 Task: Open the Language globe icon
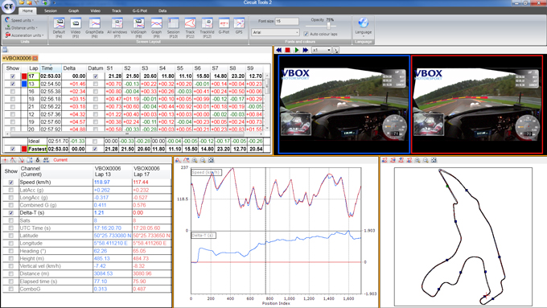pyautogui.click(x=363, y=23)
